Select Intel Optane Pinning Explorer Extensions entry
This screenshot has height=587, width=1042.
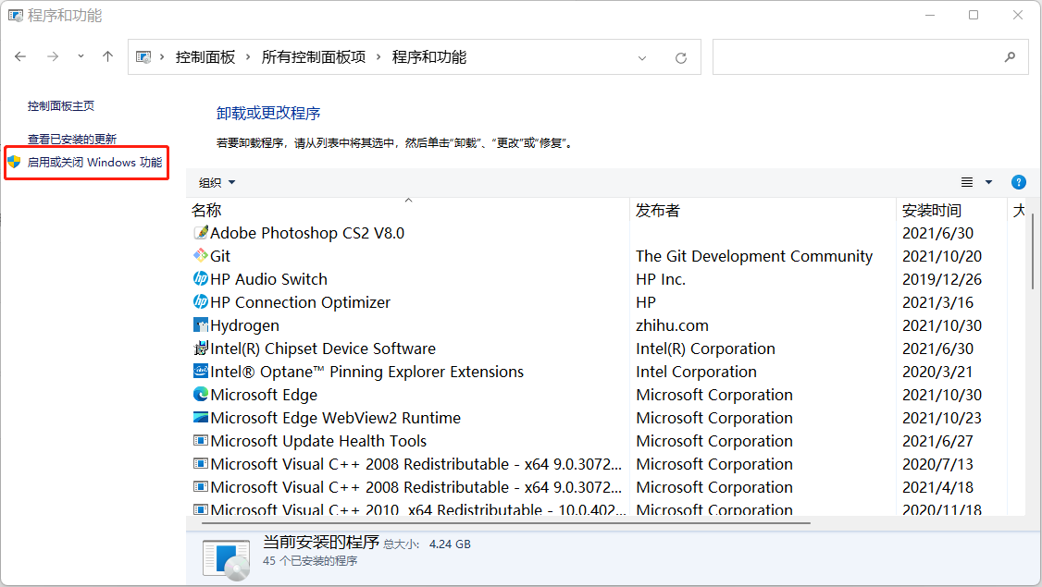pos(366,372)
